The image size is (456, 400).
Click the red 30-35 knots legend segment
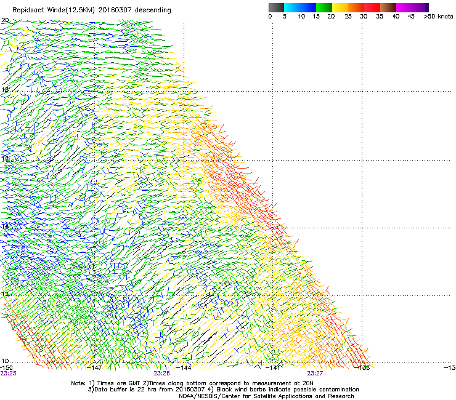tap(372, 7)
